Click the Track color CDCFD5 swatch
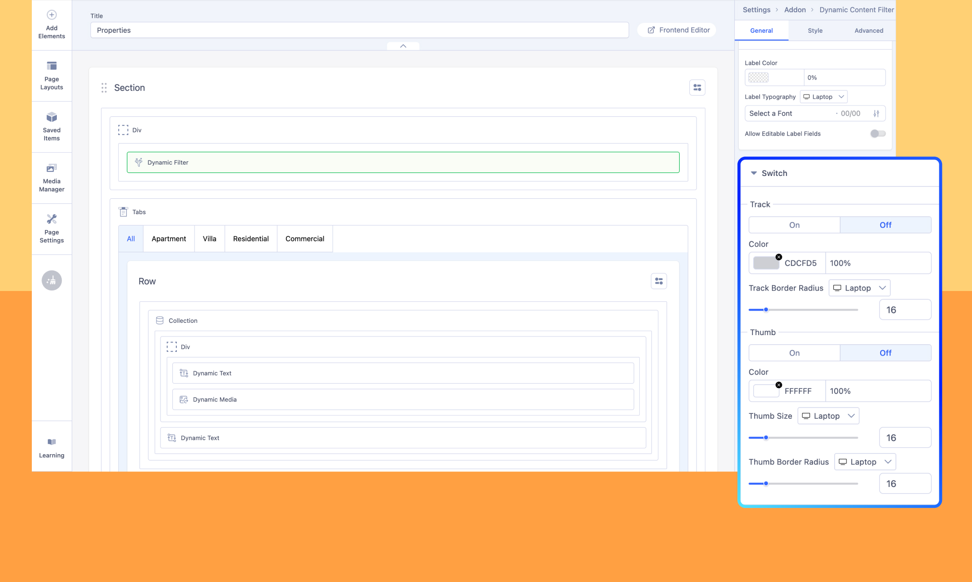This screenshot has width=972, height=582. pyautogui.click(x=766, y=263)
